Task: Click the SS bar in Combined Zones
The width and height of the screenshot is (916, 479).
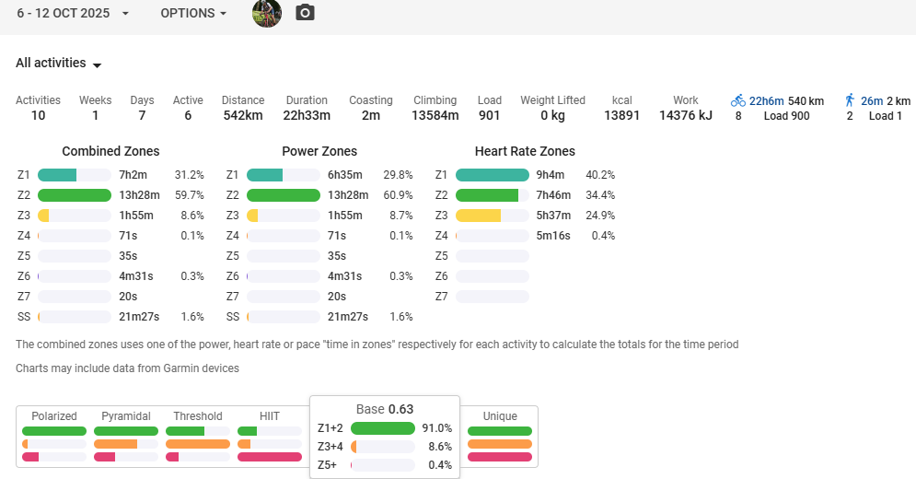Action: 74,317
